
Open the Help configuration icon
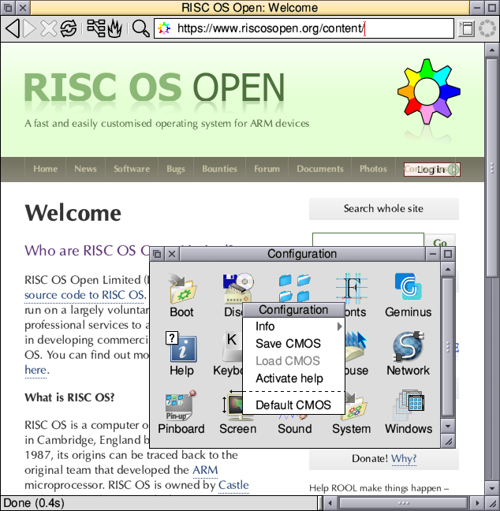tap(181, 353)
